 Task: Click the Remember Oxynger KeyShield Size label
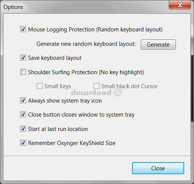click(x=71, y=143)
